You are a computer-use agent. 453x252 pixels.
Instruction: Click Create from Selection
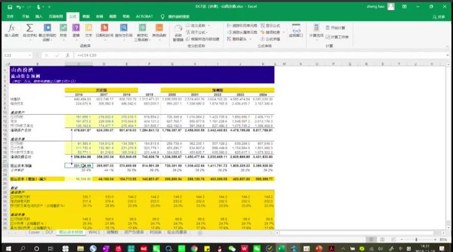click(x=203, y=39)
